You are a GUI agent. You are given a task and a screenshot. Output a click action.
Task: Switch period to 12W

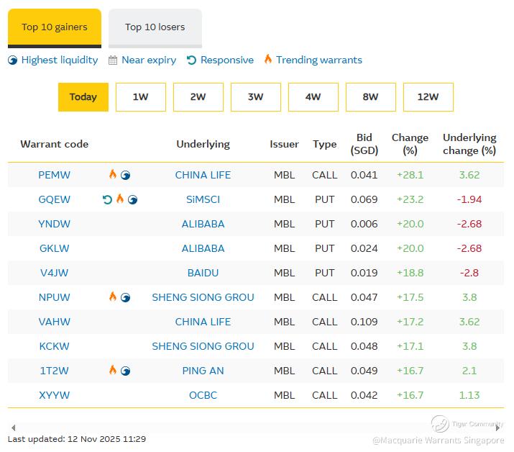[428, 97]
